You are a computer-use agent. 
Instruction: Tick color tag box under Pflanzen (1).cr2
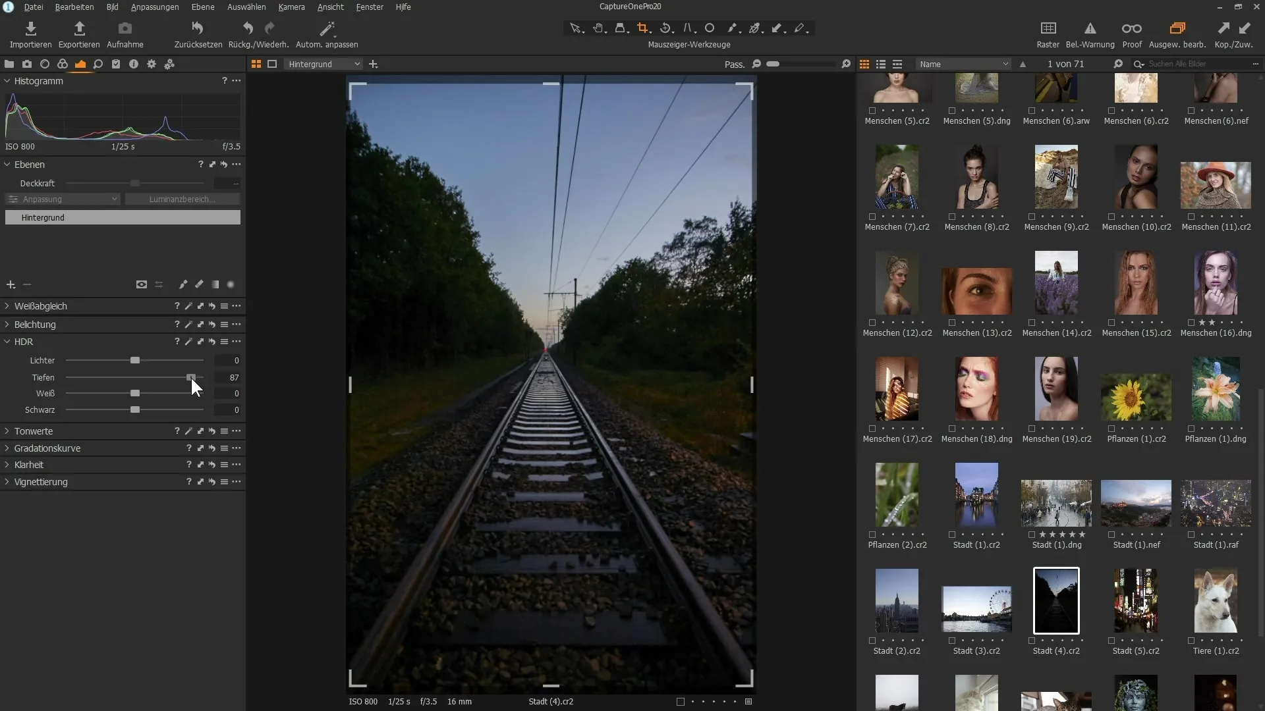coord(1111,429)
